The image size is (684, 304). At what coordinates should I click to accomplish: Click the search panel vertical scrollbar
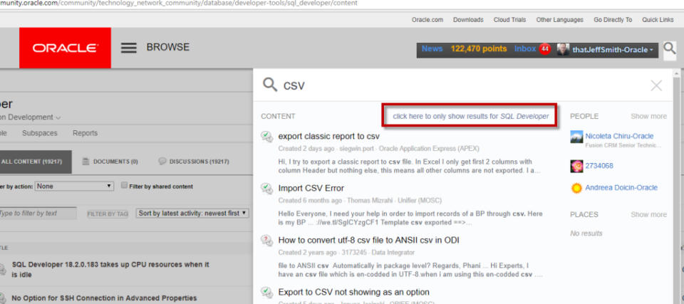[x=677, y=187]
